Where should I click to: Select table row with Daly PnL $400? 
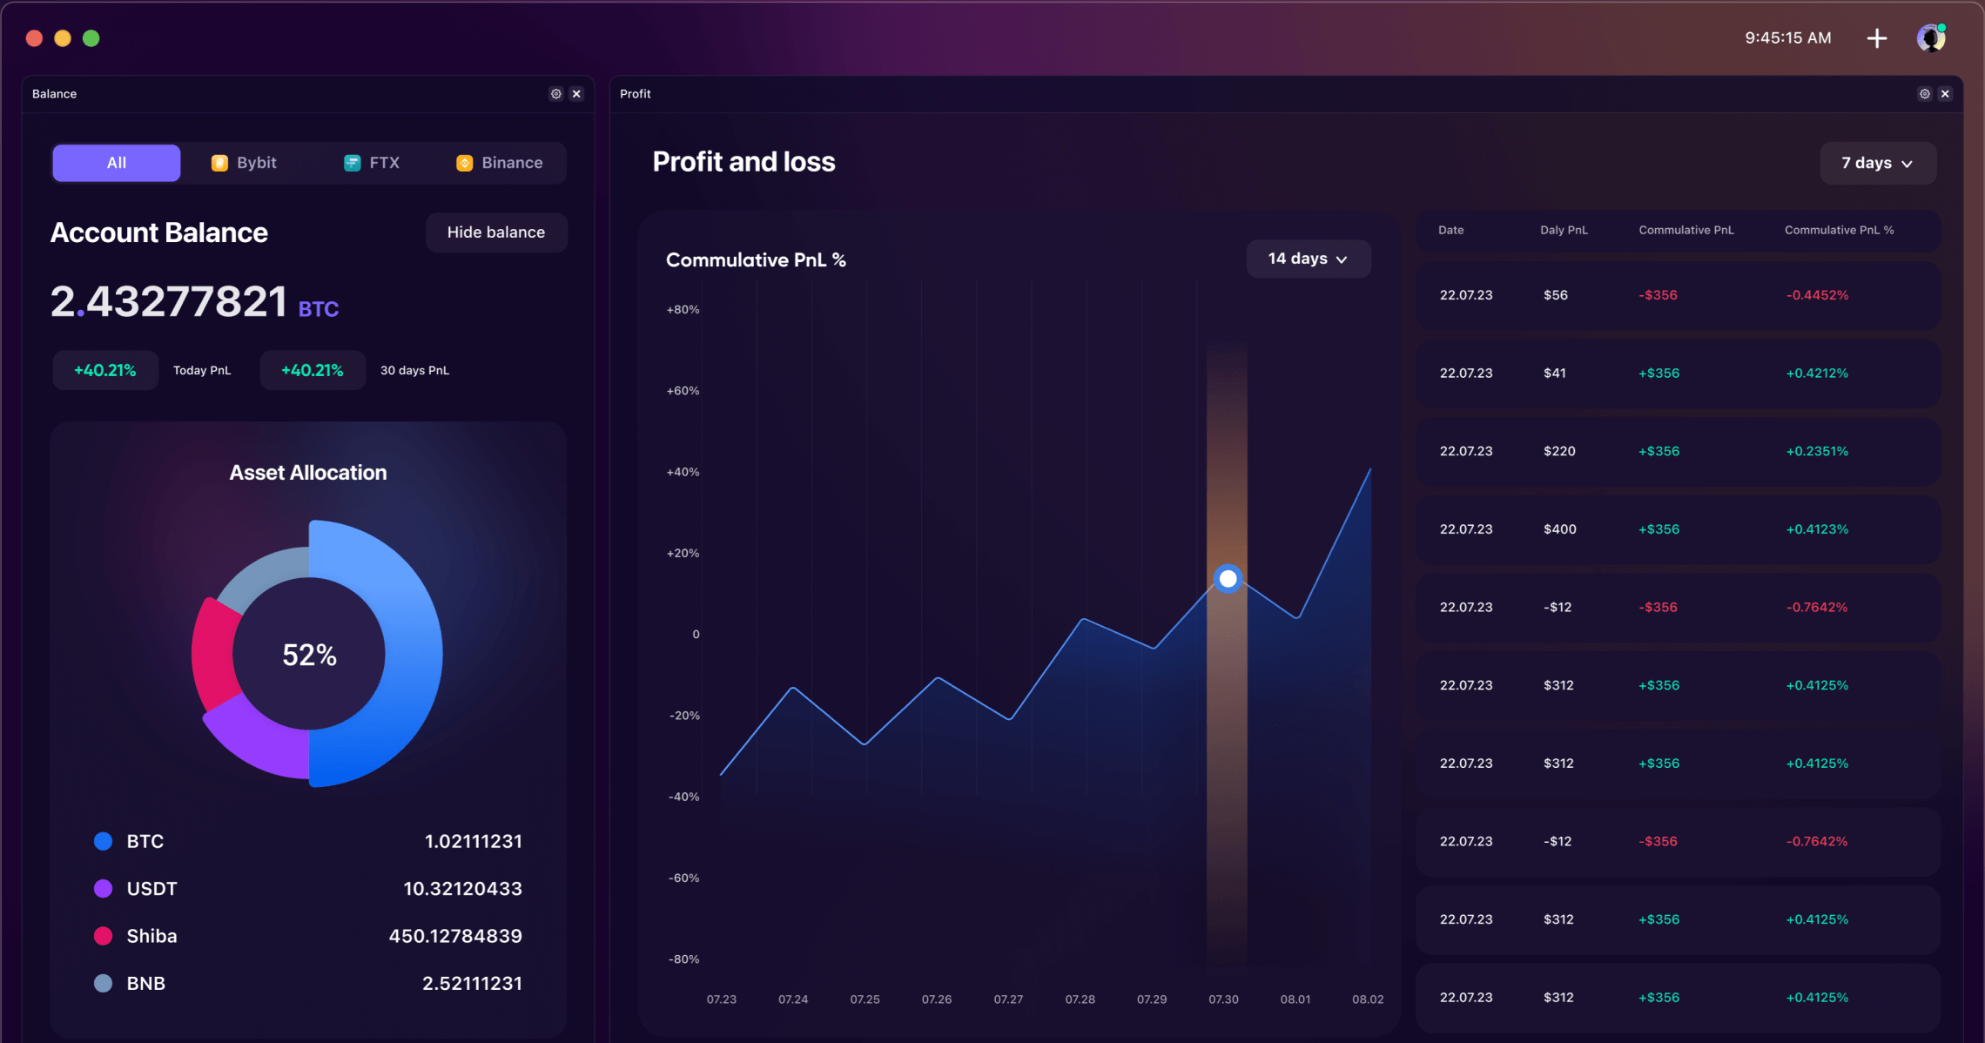(1678, 529)
